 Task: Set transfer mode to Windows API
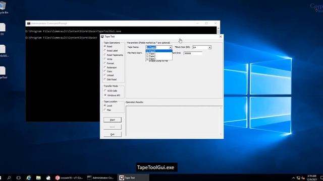[x=112, y=96]
